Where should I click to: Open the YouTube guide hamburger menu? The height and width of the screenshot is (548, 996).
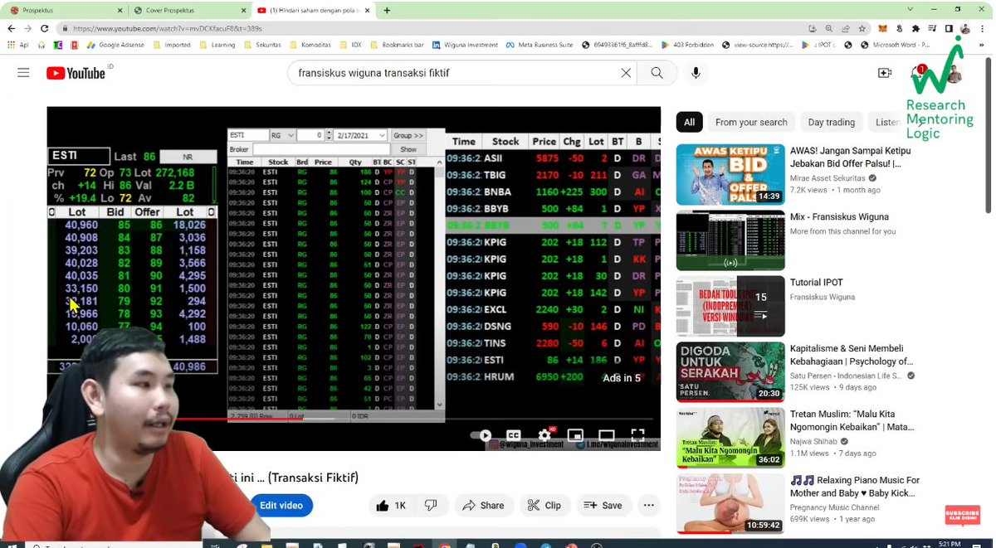23,73
